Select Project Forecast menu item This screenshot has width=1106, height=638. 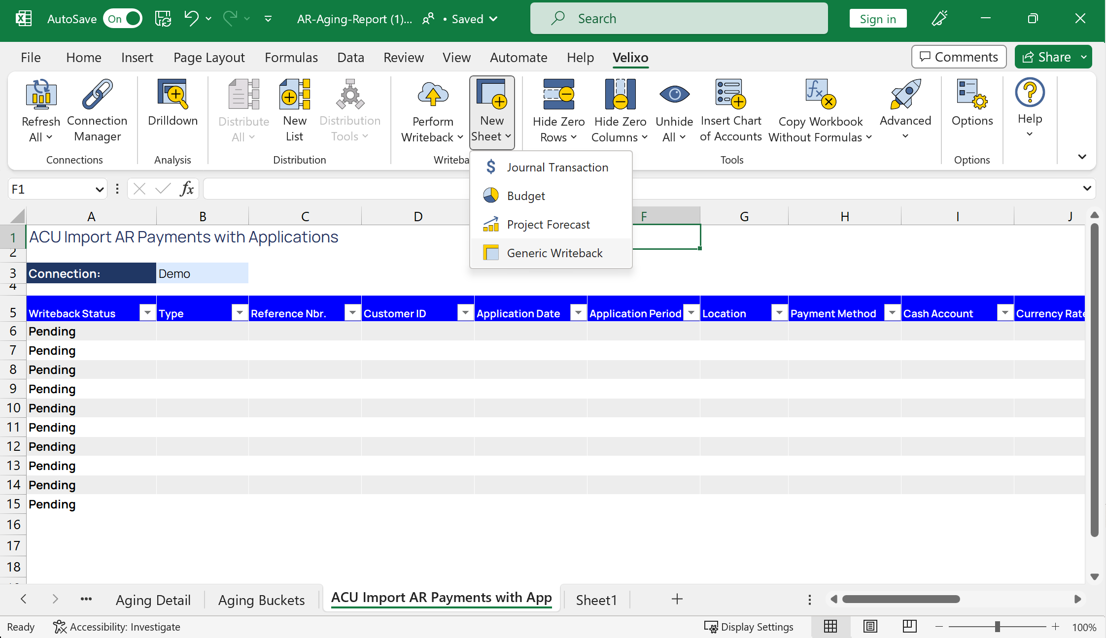click(x=551, y=224)
